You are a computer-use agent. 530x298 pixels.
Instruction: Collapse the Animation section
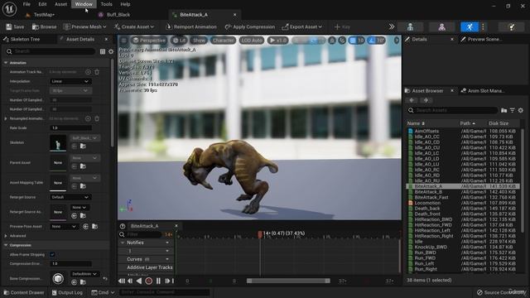6,63
